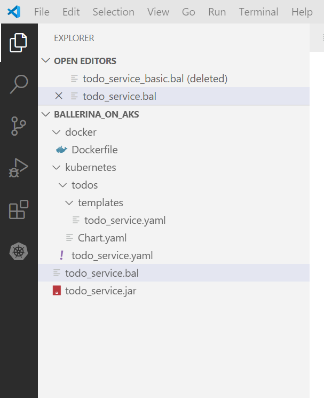
Task: Open the Terminal menu
Action: 258,12
